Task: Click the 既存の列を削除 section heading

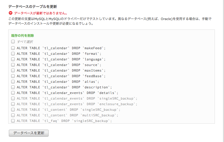Action: pos(23,35)
